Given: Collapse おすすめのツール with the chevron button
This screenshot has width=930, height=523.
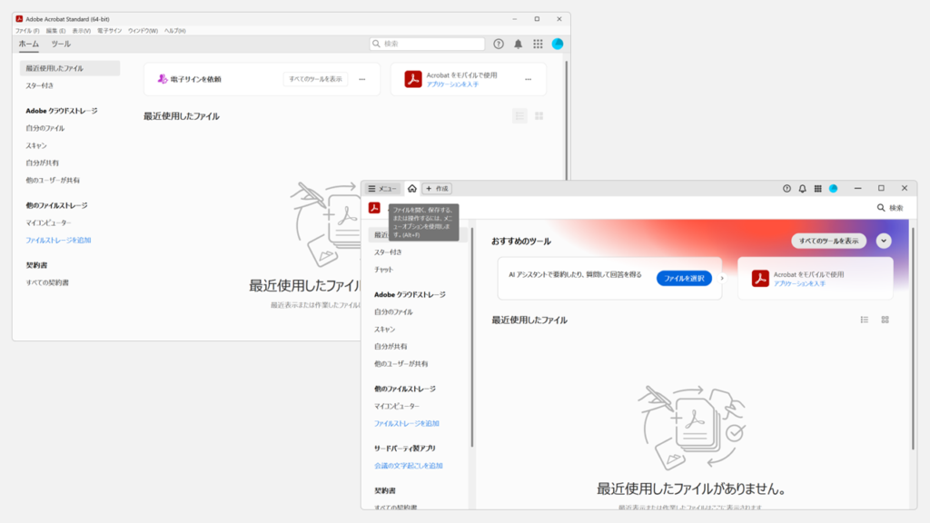Looking at the screenshot, I should pyautogui.click(x=884, y=241).
